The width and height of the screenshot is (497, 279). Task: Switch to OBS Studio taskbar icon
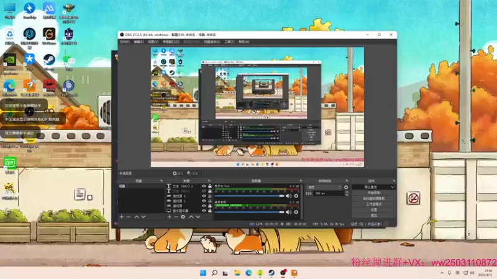(283, 273)
